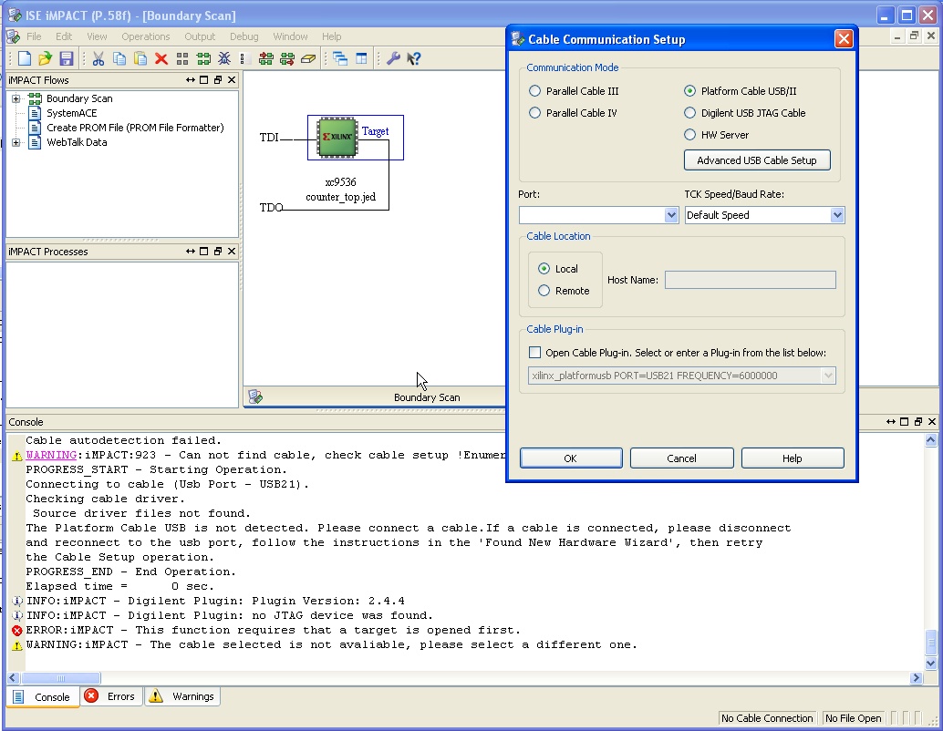Click the Save floppy disk icon
Image resolution: width=943 pixels, height=731 pixels.
coord(66,58)
